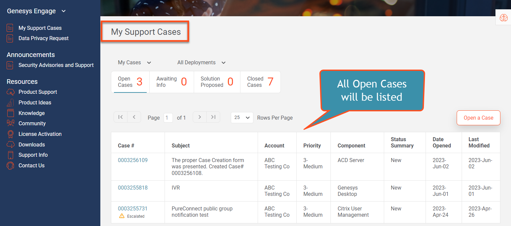Viewport: 511px width, 226px height.
Task: Go to the first page of cases
Action: point(121,117)
